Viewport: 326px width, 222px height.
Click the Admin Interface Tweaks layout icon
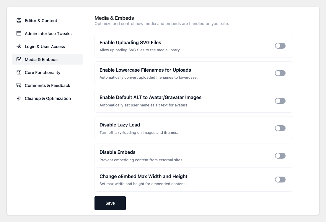[x=19, y=34]
